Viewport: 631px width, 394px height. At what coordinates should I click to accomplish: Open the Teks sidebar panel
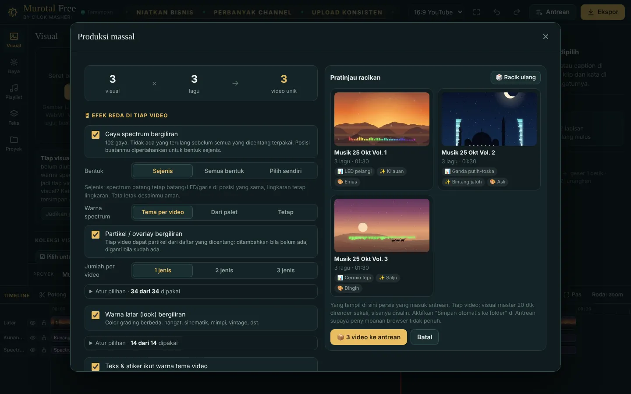click(x=14, y=117)
